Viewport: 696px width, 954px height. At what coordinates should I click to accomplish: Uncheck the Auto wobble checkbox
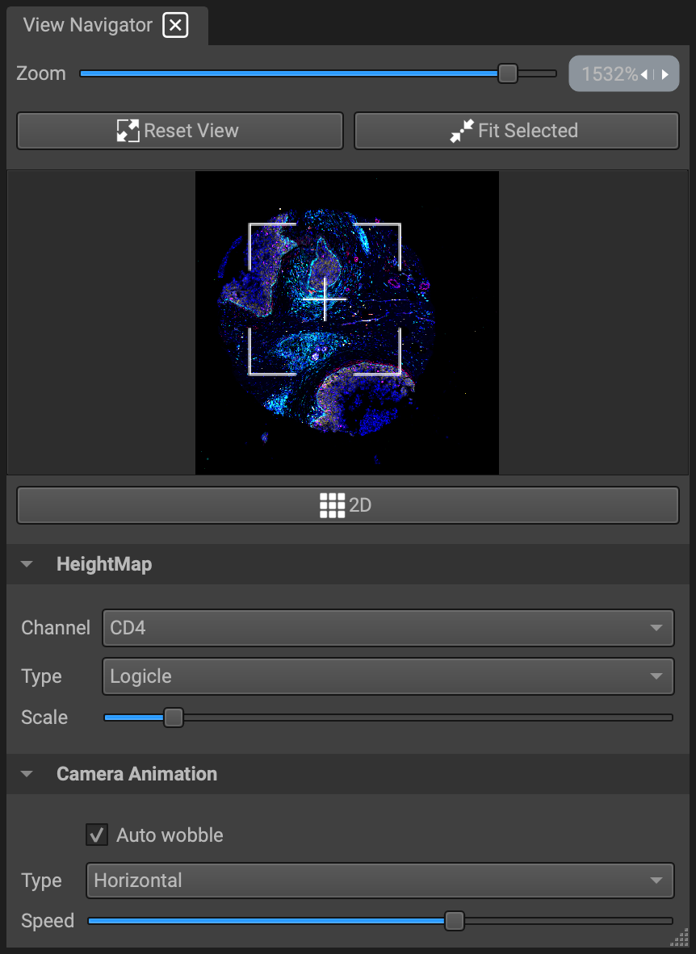pos(97,835)
